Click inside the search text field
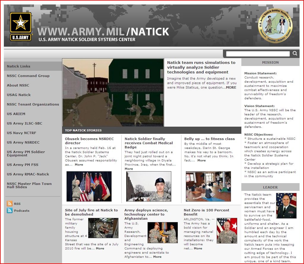The width and height of the screenshot is (304, 264). coord(258,54)
